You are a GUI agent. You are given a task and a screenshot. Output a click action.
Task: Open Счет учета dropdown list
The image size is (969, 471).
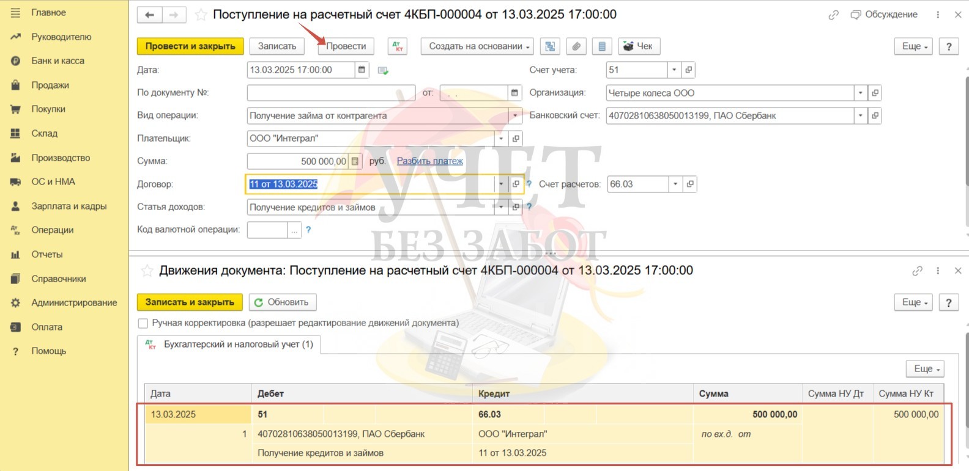click(x=674, y=70)
